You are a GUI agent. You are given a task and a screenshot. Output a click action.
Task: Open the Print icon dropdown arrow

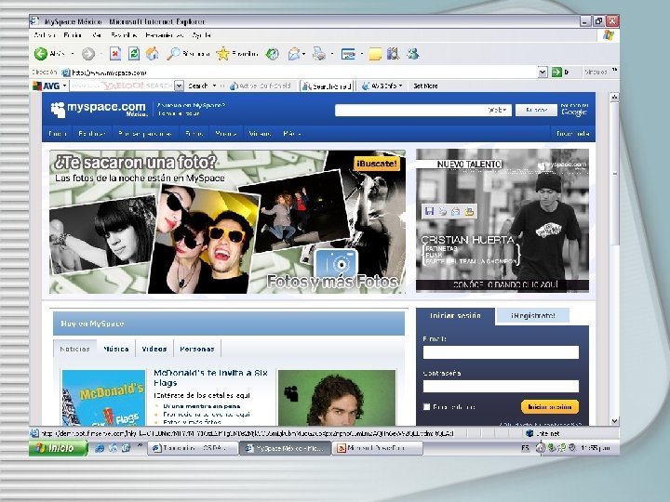[x=331, y=54]
